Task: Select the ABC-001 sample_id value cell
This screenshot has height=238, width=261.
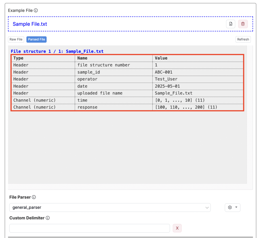Action: (x=164, y=72)
